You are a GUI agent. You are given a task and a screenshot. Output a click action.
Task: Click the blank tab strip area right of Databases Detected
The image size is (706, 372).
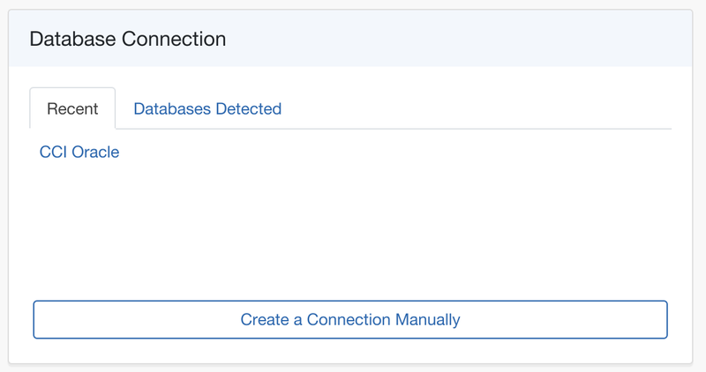(477, 108)
